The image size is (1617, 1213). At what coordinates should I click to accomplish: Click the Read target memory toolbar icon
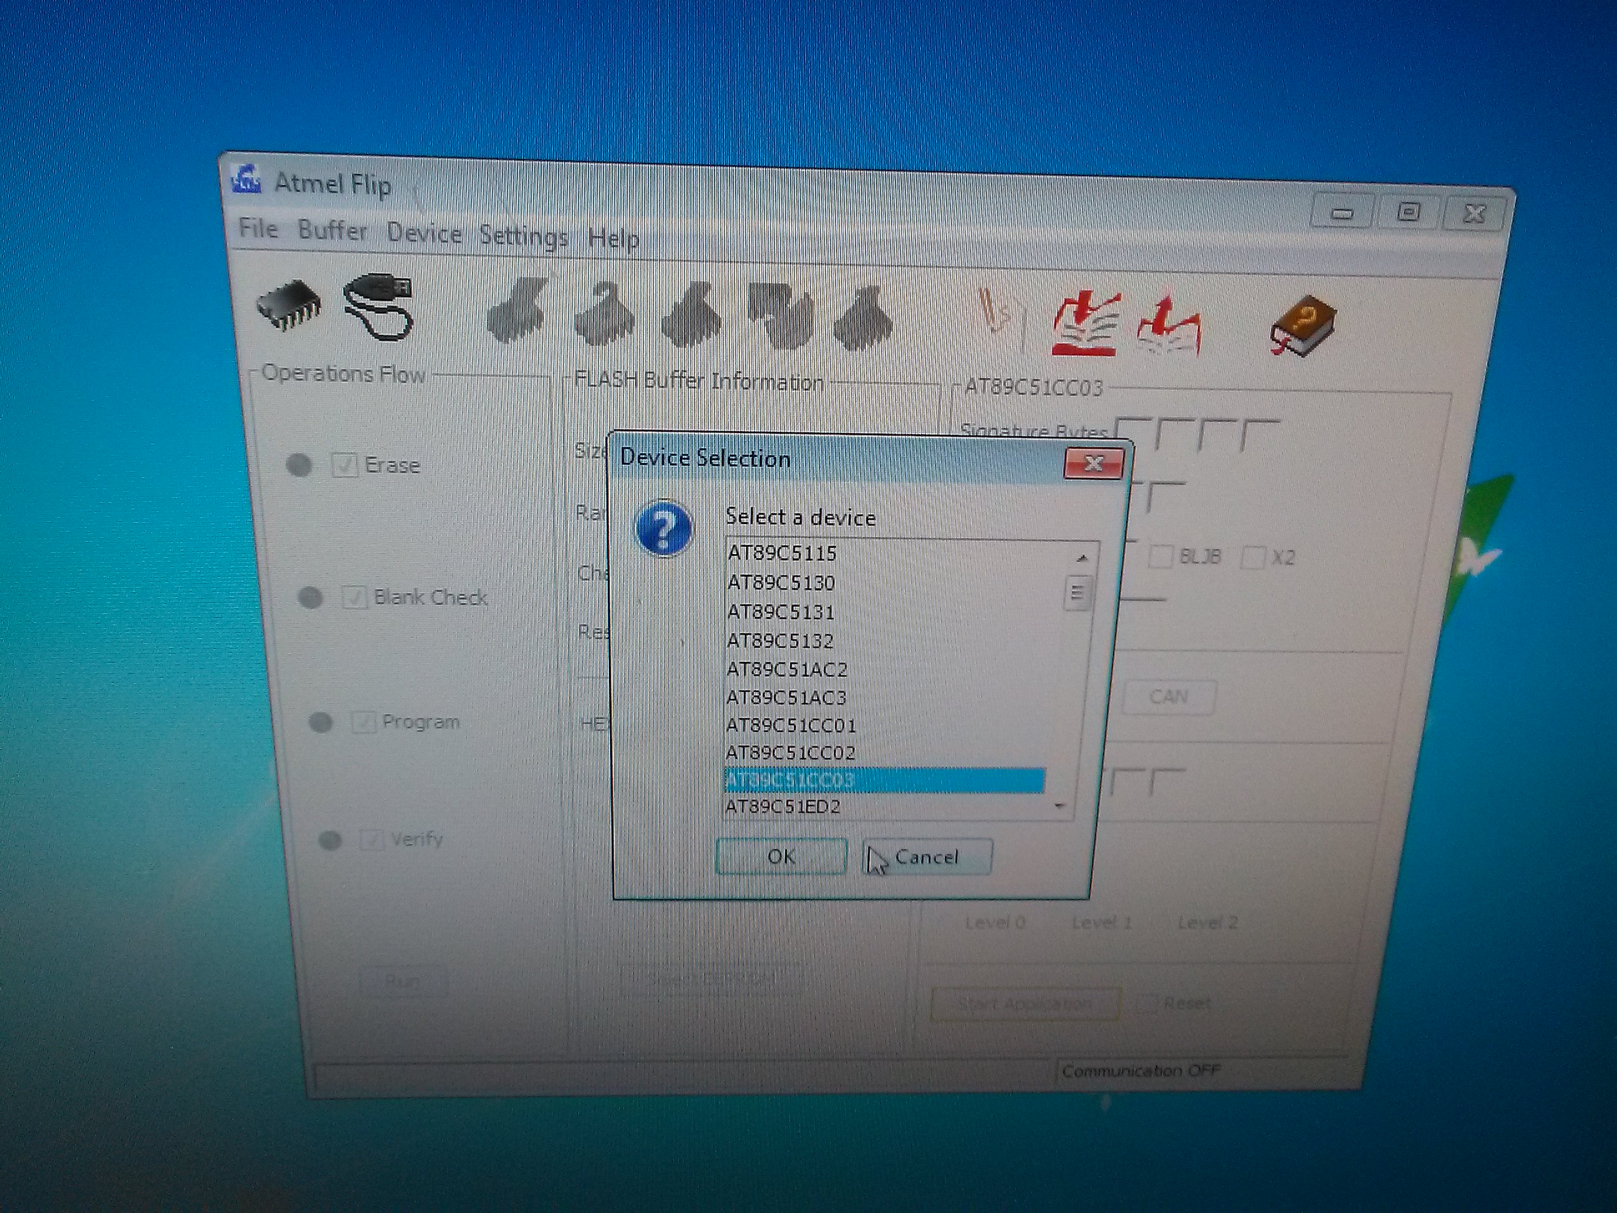point(864,319)
